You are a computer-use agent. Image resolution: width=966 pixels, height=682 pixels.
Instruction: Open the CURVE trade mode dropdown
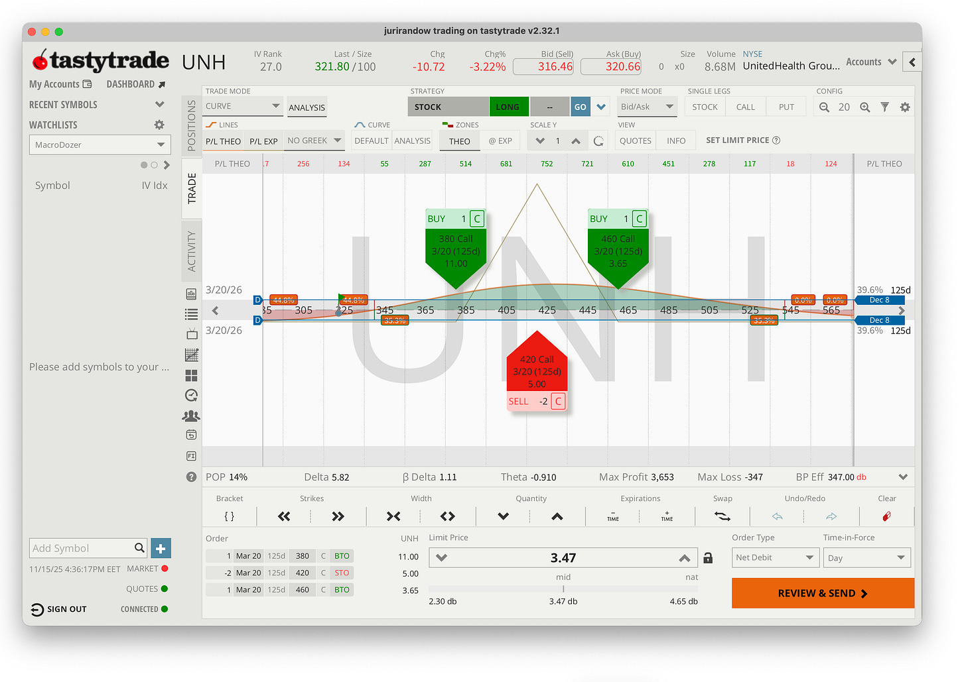click(243, 107)
